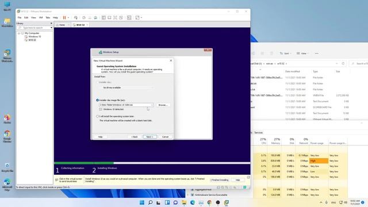Image resolution: width=368 pixels, height=207 pixels.
Task: Open the File Explorer address bar dropdown
Action: coord(337,64)
